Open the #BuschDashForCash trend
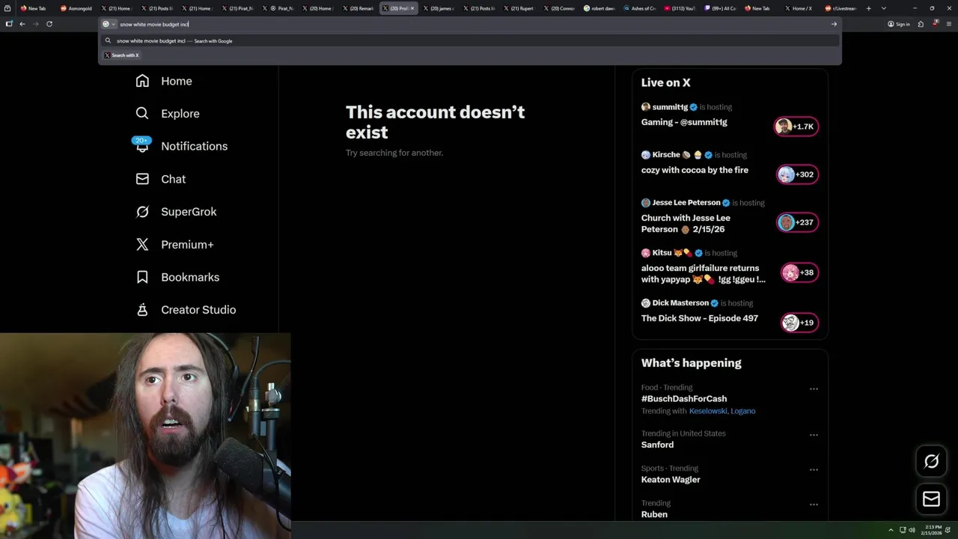Viewport: 958px width, 539px height. (x=684, y=399)
